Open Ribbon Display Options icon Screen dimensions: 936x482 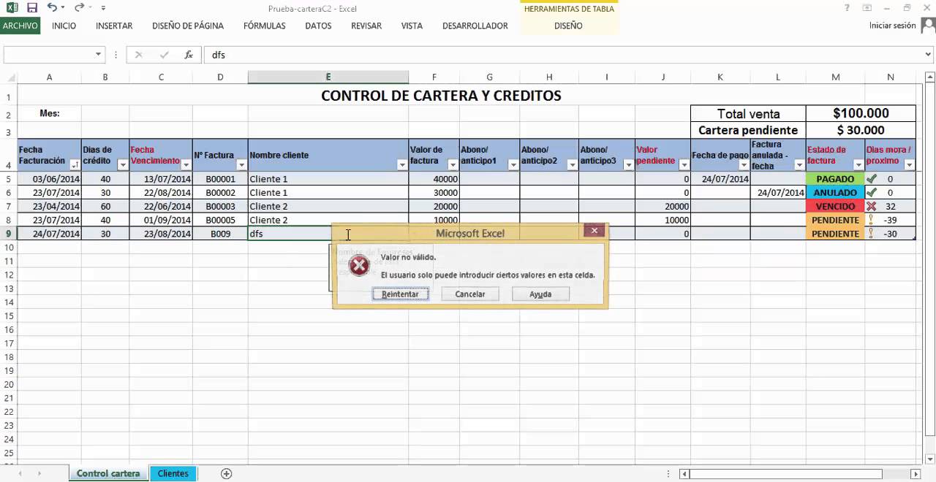tap(867, 8)
